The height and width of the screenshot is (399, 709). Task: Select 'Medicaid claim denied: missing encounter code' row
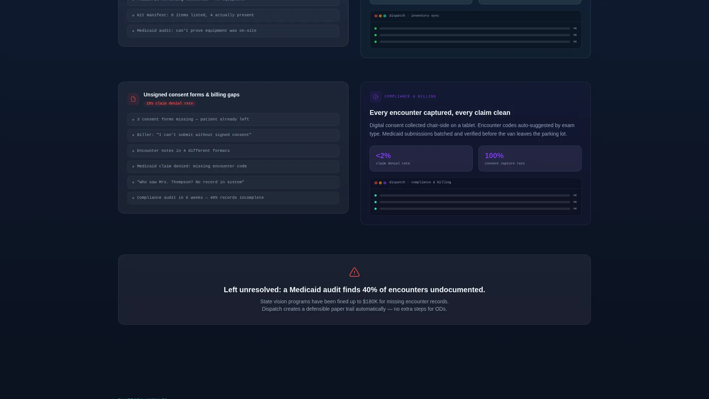(x=233, y=167)
